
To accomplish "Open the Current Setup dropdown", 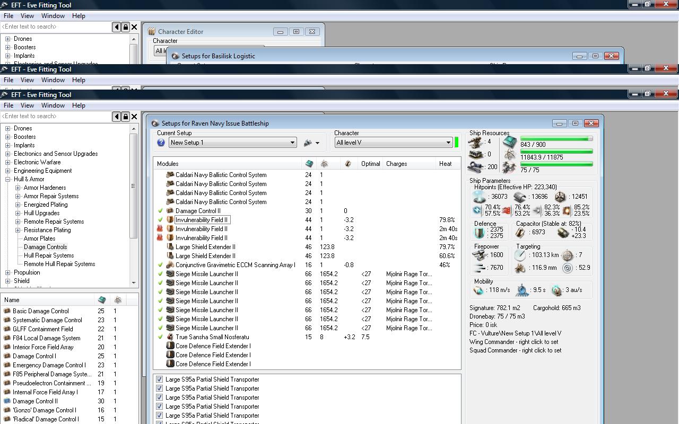I will pos(292,143).
